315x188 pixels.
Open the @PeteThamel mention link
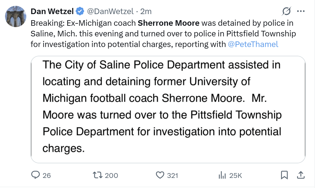(253, 44)
